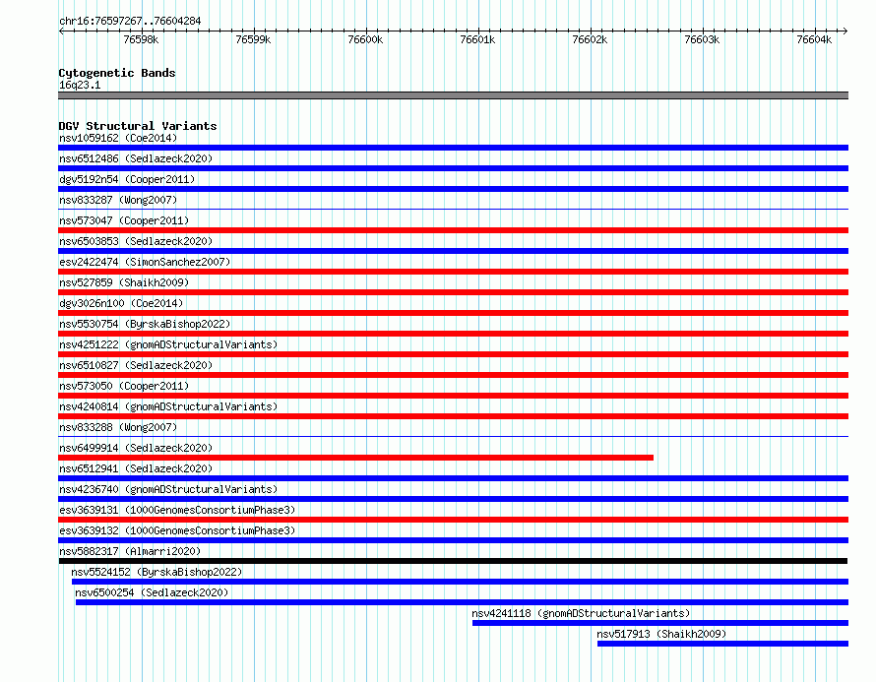Click the 76602k ruler tick label
The image size is (876, 682).
[x=590, y=39]
